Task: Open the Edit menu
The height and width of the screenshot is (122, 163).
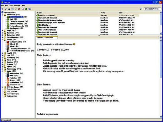Action: [7, 6]
